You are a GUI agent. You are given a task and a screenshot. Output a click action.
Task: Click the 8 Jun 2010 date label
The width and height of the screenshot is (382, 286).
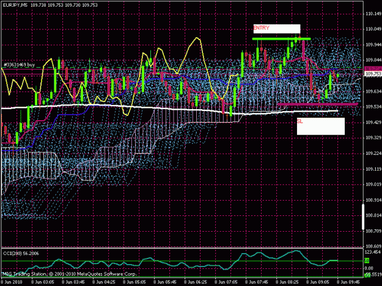[x=11, y=282]
